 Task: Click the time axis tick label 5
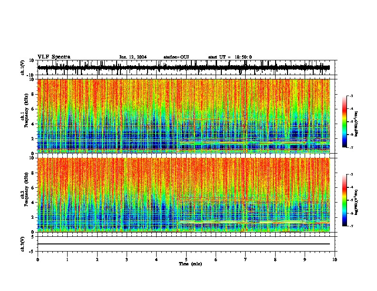click(x=186, y=260)
